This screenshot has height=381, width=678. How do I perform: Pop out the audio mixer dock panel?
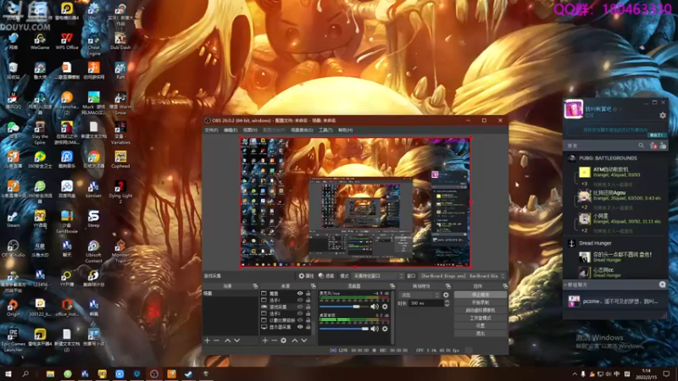[392, 286]
